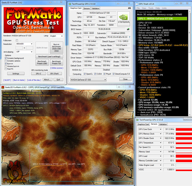The image size is (192, 186).
Task: Click the BIOS save chip icon in GPU-Z
Action: tap(128, 29)
